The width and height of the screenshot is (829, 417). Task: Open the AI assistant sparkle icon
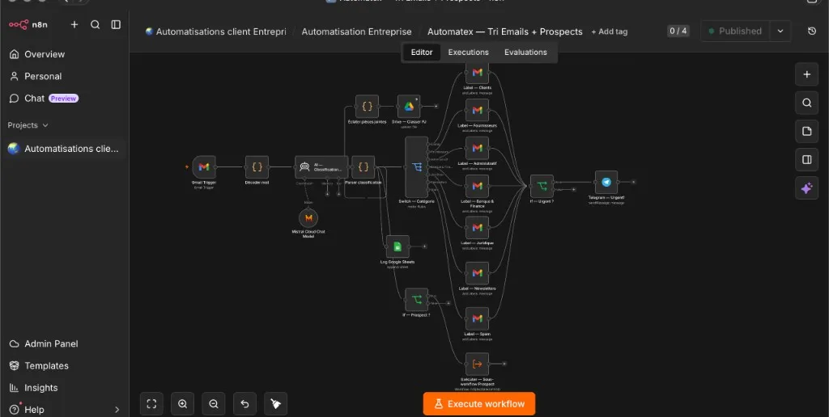tap(807, 188)
